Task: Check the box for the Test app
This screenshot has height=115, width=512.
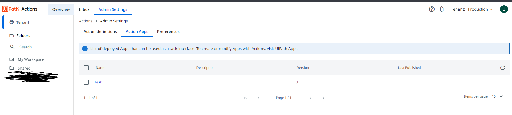Action: [x=86, y=82]
